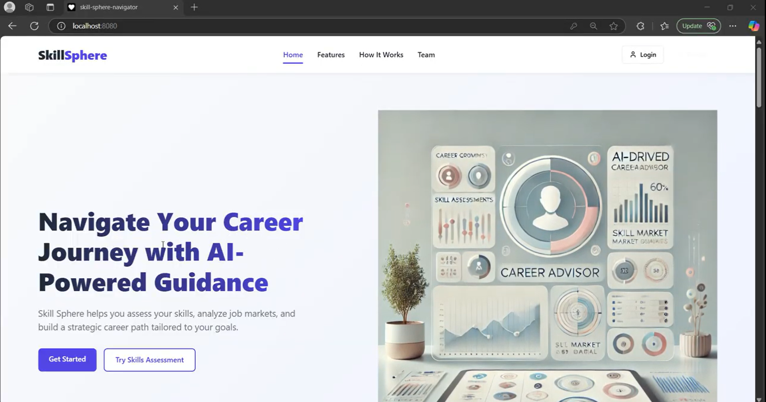
Task: Click the browser back arrow
Action: pyautogui.click(x=12, y=26)
